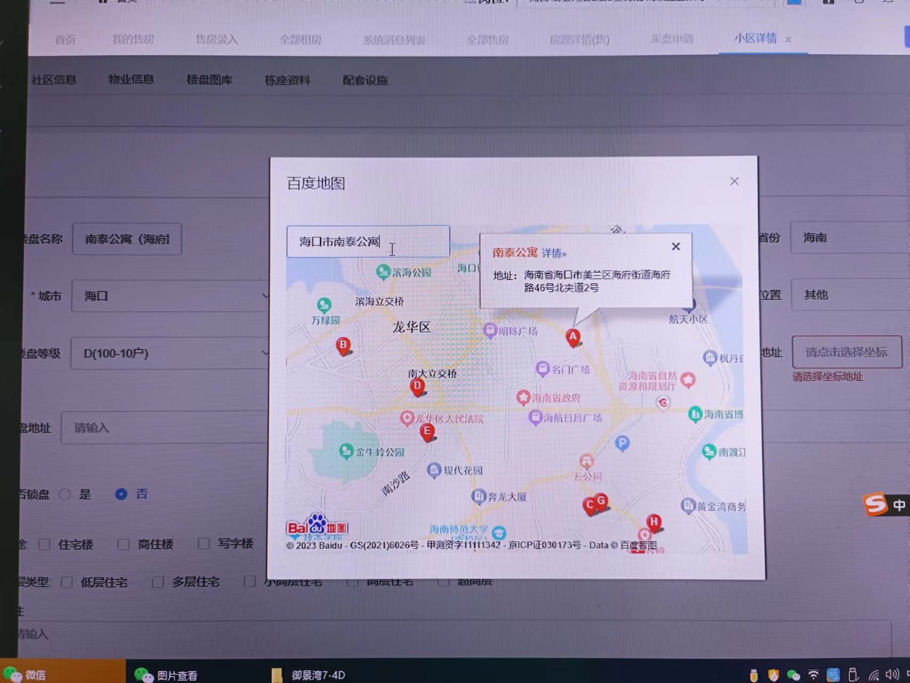
Task: Switch to the 物业信息 tab
Action: (x=131, y=80)
